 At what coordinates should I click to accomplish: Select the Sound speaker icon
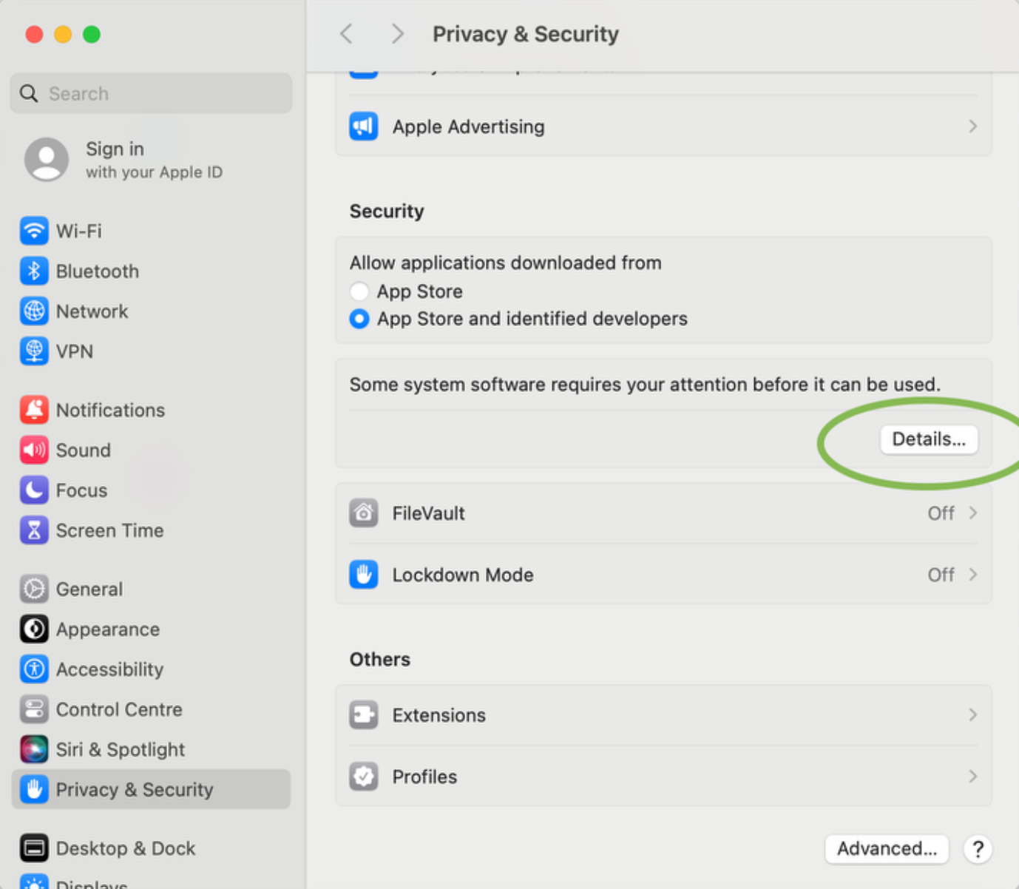34,450
